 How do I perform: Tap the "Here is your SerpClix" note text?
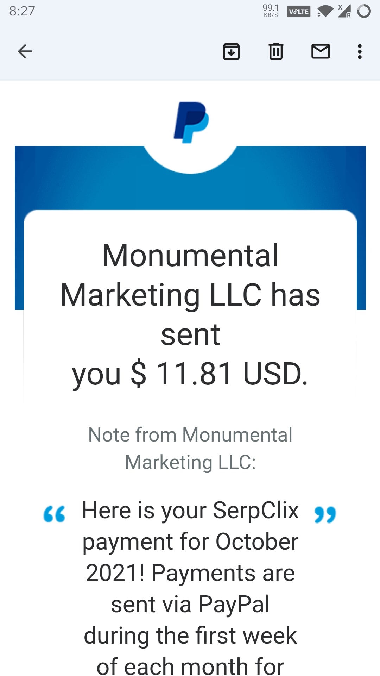190,510
